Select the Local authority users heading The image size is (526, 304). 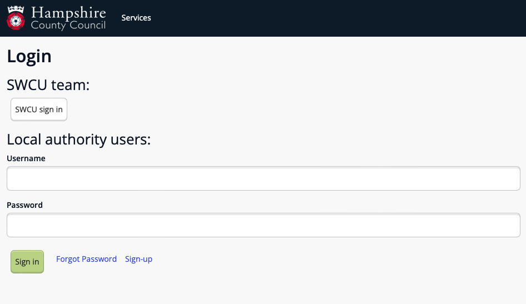point(78,139)
